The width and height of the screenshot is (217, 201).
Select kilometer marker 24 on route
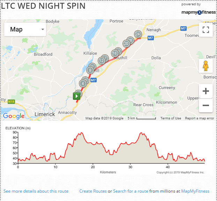pyautogui.click(x=138, y=34)
